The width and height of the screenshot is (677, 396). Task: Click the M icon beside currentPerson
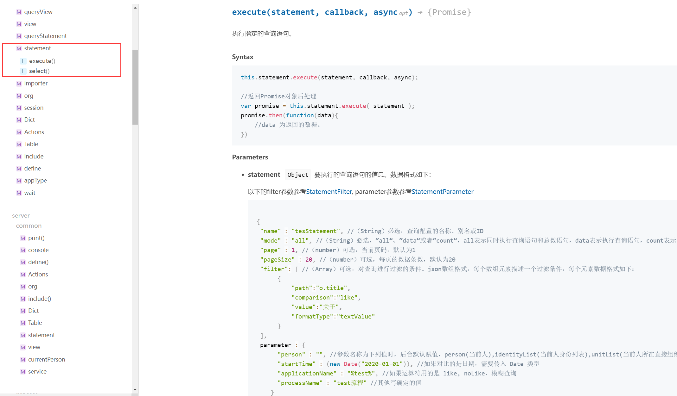(23, 360)
